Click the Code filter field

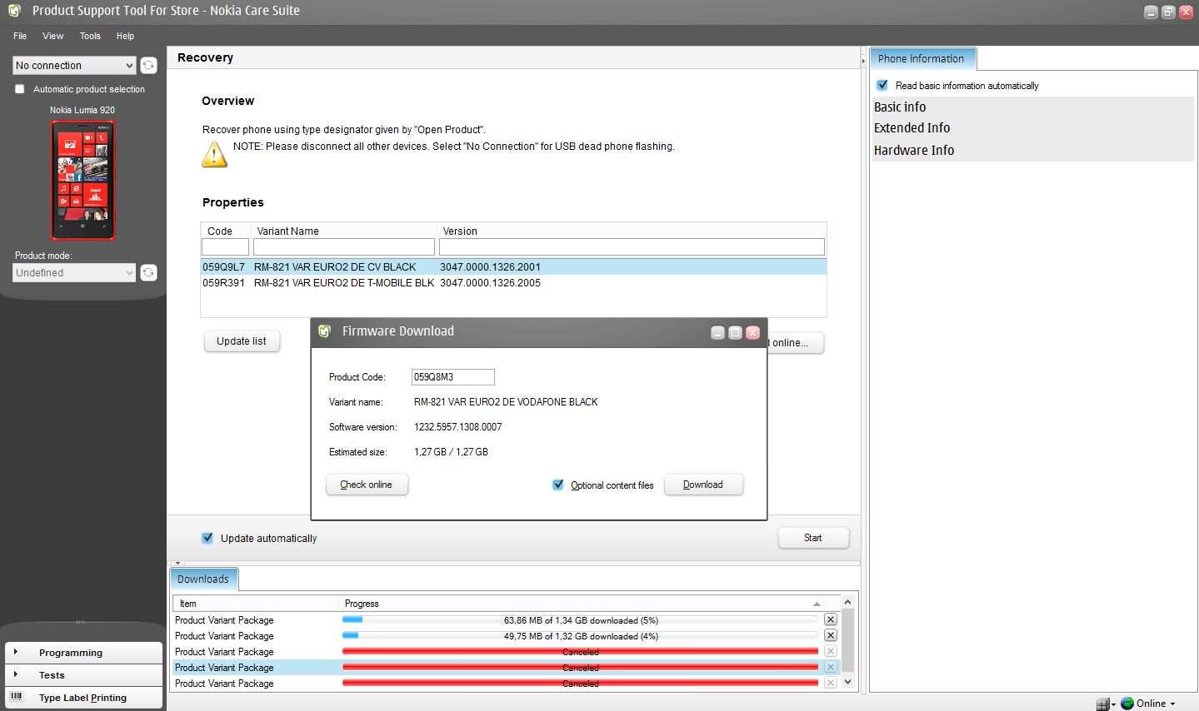225,246
